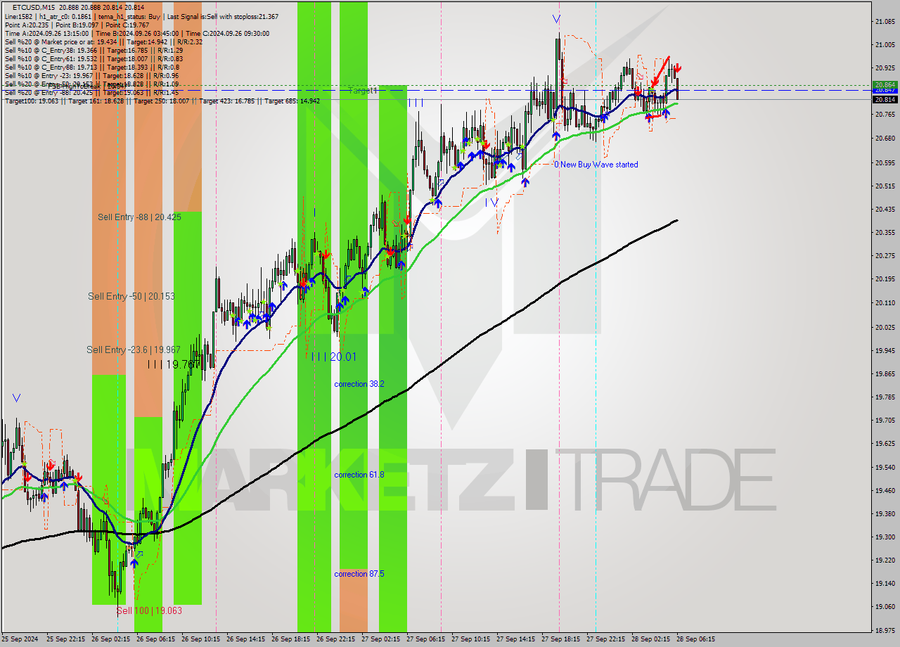This screenshot has height=647, width=900.
Task: Select the '26 Sep 22:15' time label
Action: pos(335,639)
